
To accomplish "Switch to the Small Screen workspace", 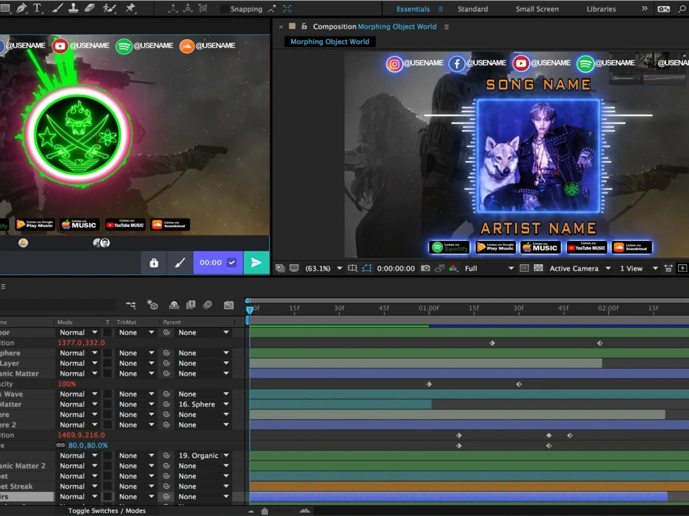I will pyautogui.click(x=537, y=9).
